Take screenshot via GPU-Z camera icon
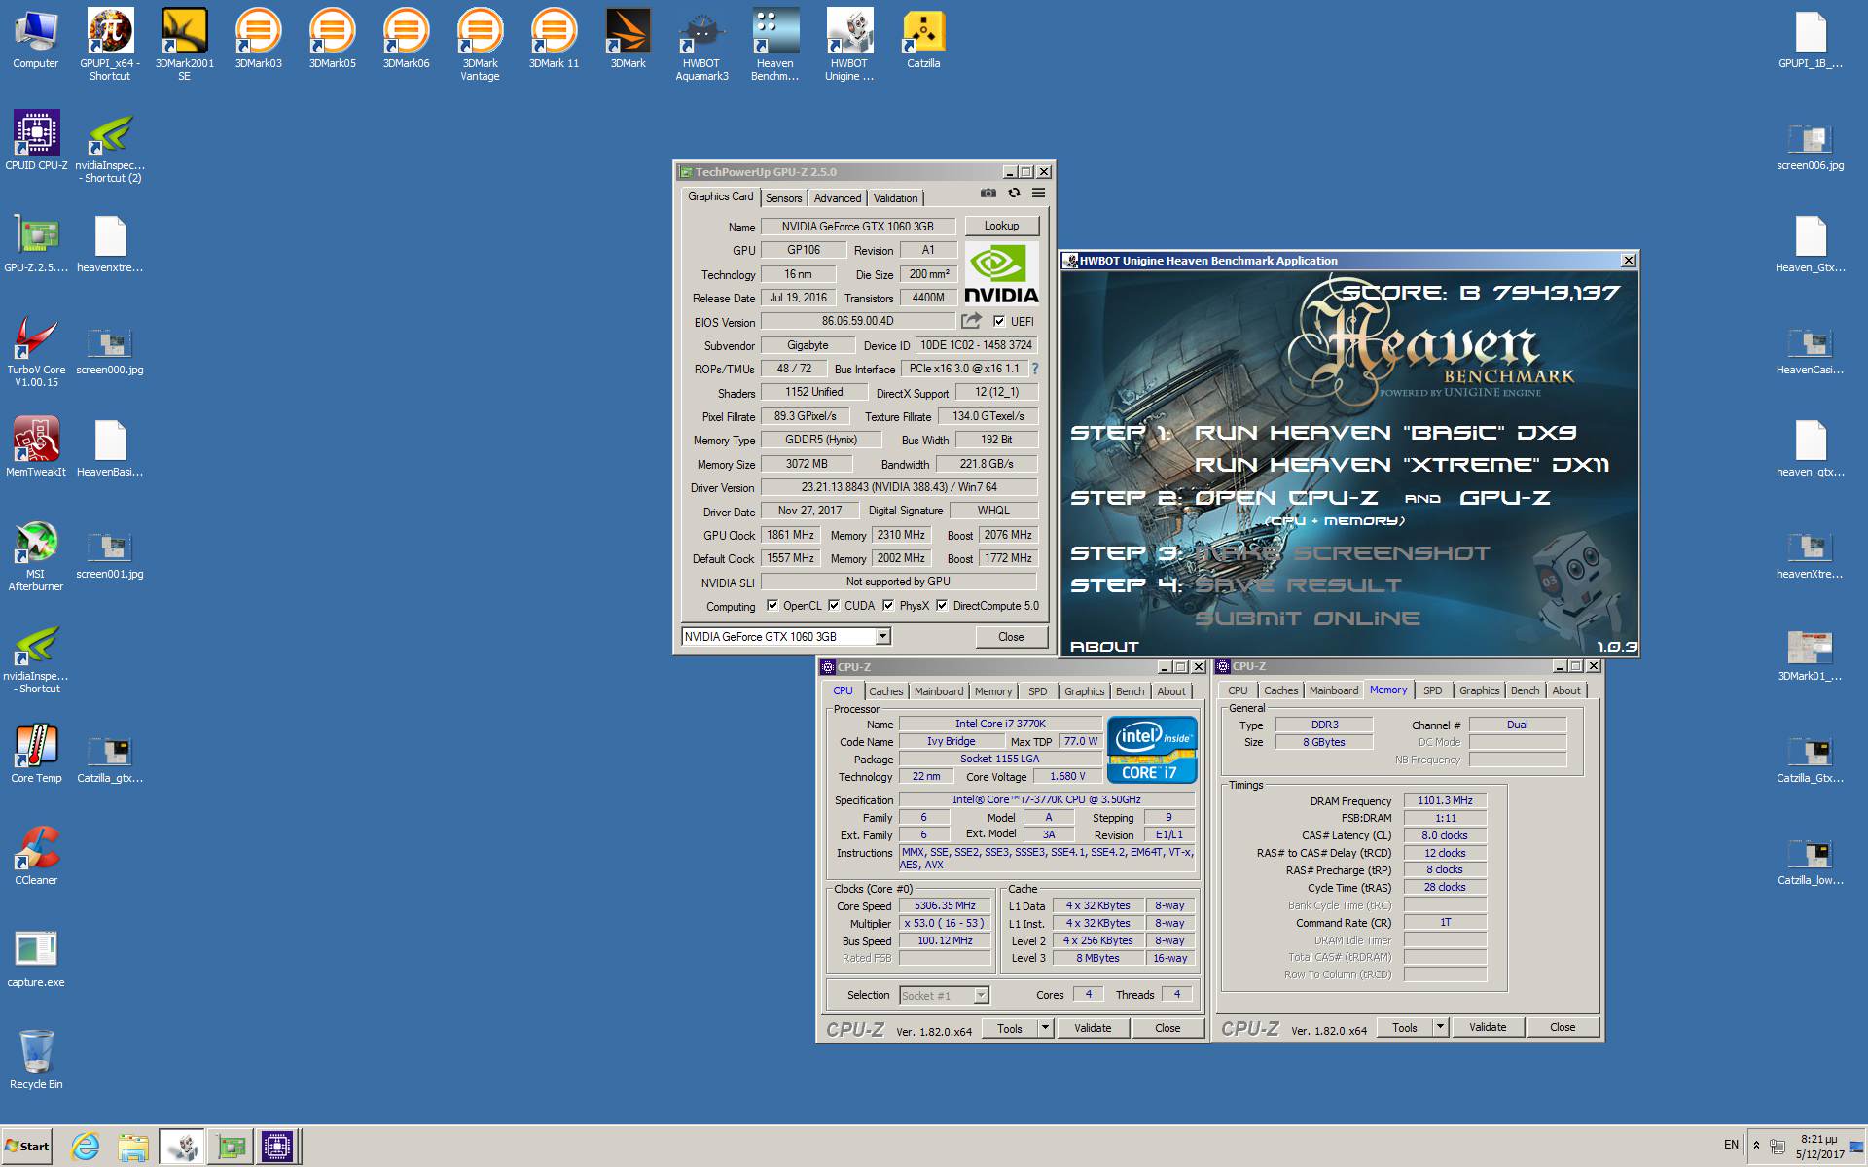This screenshot has width=1868, height=1167. pos(988,194)
